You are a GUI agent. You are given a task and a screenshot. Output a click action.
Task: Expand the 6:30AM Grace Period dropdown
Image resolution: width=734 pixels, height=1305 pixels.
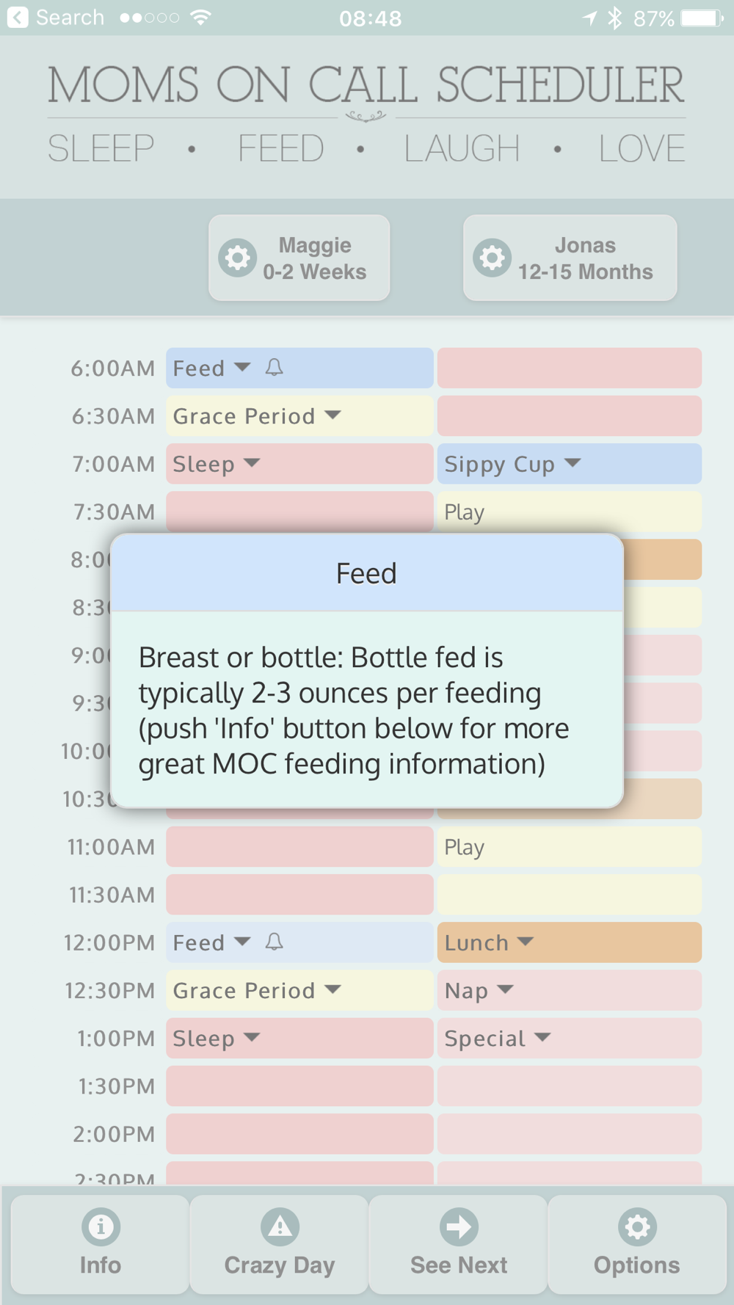click(333, 415)
